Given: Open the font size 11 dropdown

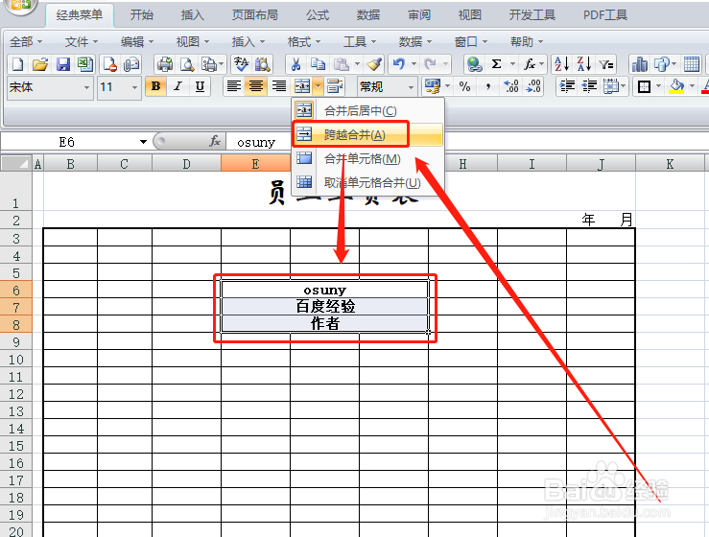Looking at the screenshot, I should point(134,87).
